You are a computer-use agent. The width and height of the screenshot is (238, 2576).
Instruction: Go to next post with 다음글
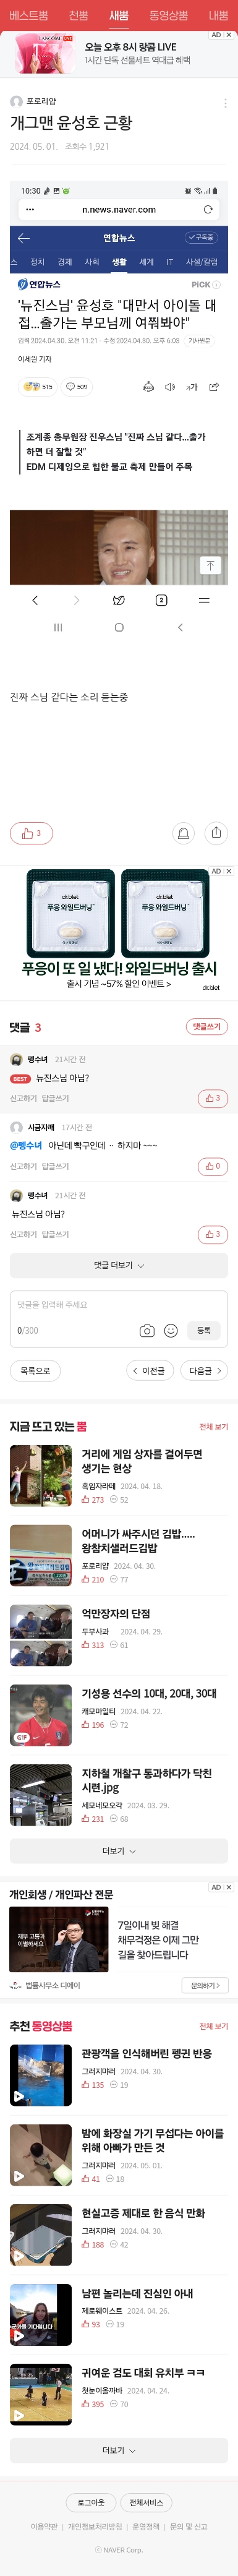[x=205, y=1371]
